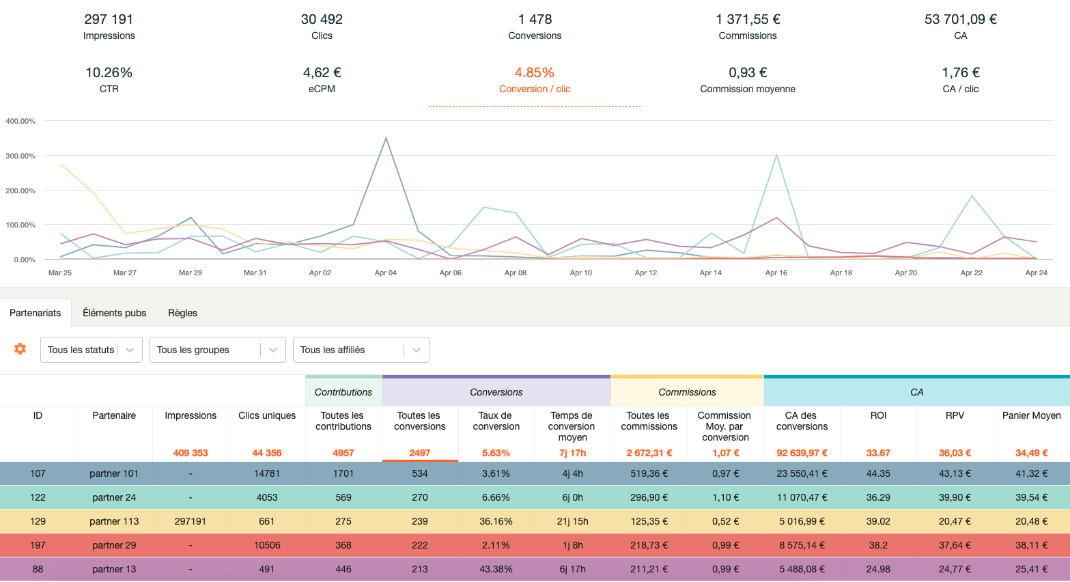
Task: Open the Éléments pubs tab
Action: coord(115,313)
